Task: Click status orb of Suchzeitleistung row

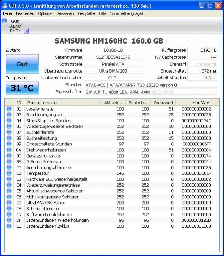Action: pyautogui.click(x=9, y=138)
